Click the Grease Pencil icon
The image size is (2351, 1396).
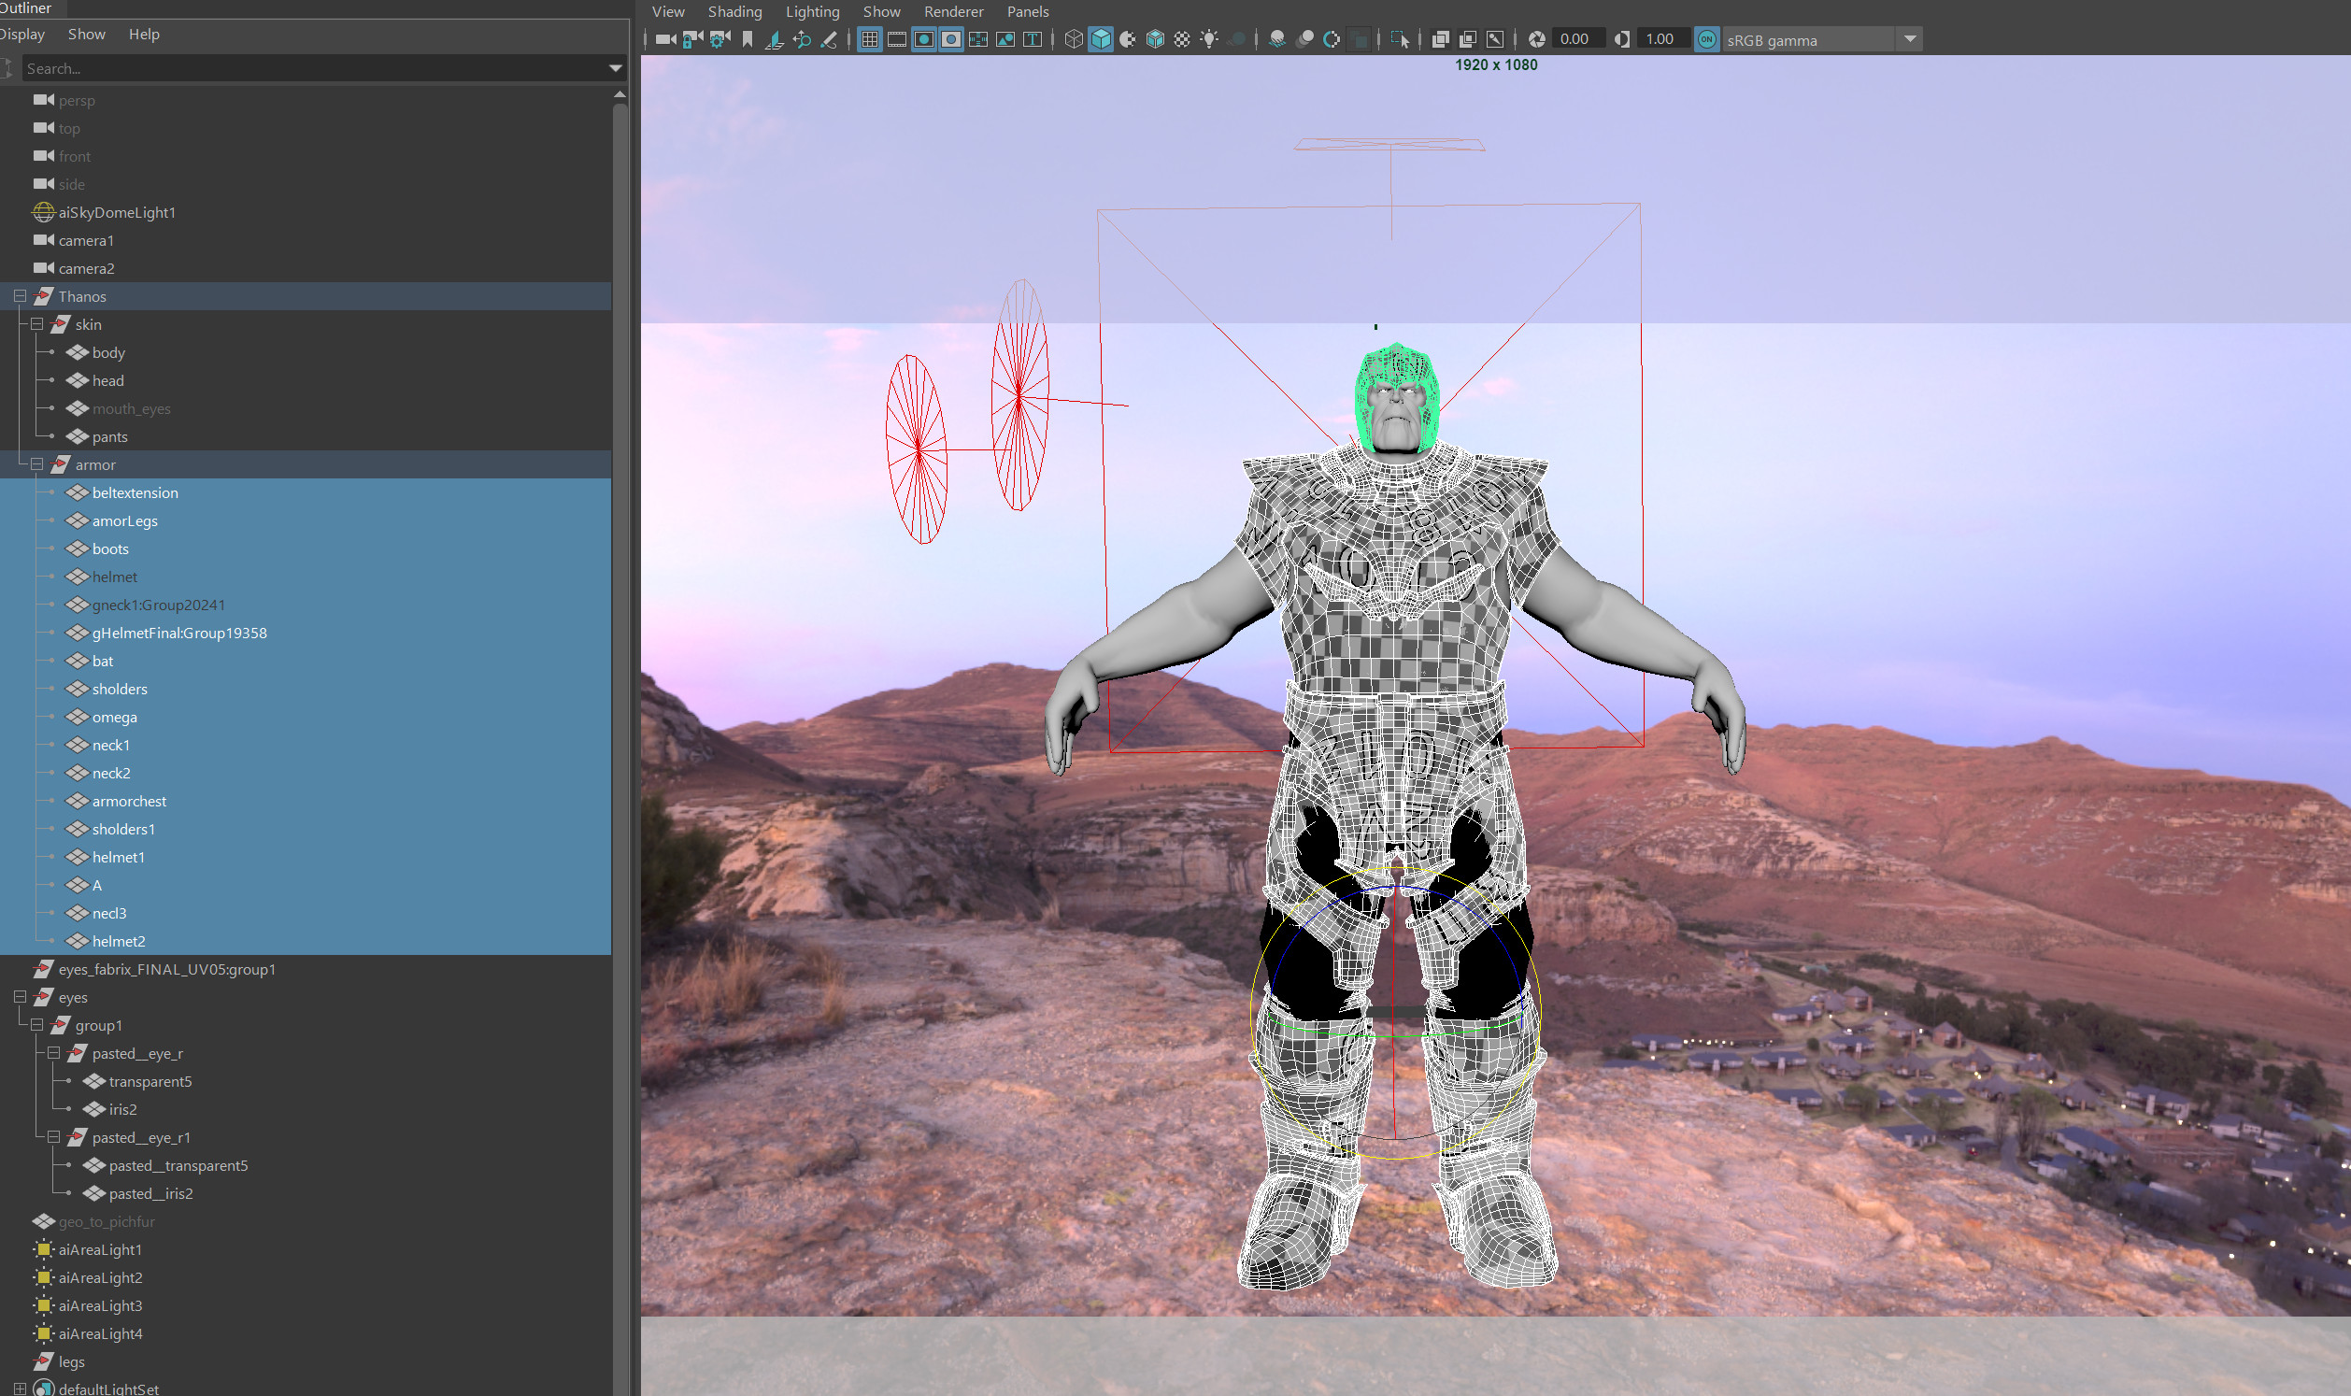(829, 39)
